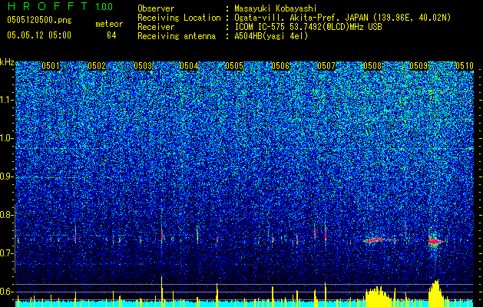Click the meteor count label
The height and width of the screenshot is (307, 483).
109,24
